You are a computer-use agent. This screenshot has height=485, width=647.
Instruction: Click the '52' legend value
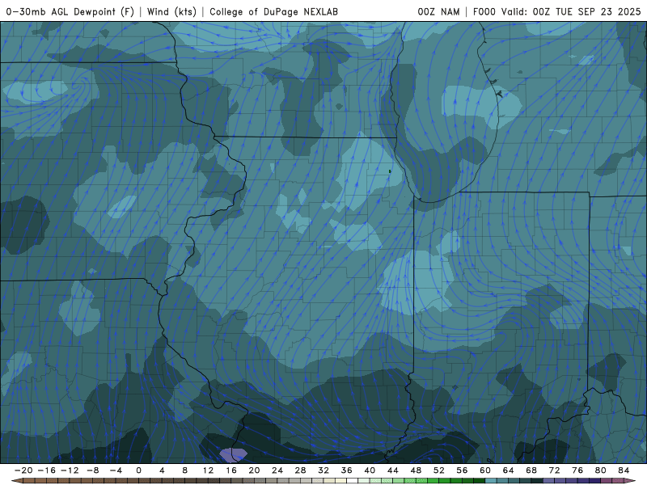pyautogui.click(x=439, y=470)
